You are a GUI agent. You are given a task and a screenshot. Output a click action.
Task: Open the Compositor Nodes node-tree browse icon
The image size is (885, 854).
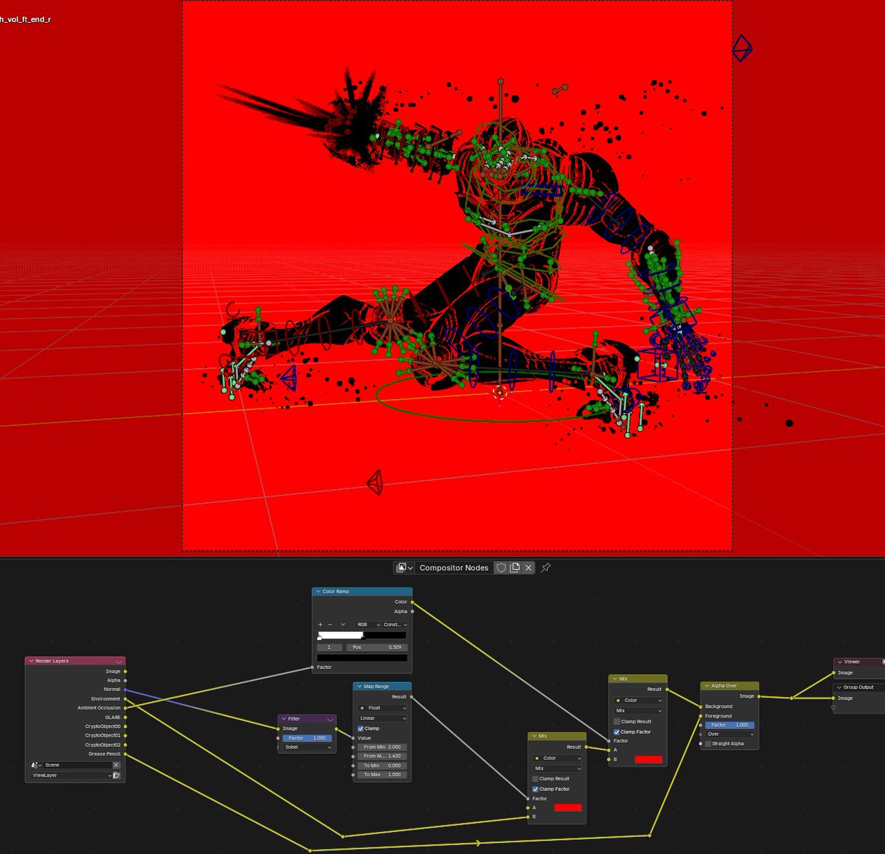[x=404, y=568]
